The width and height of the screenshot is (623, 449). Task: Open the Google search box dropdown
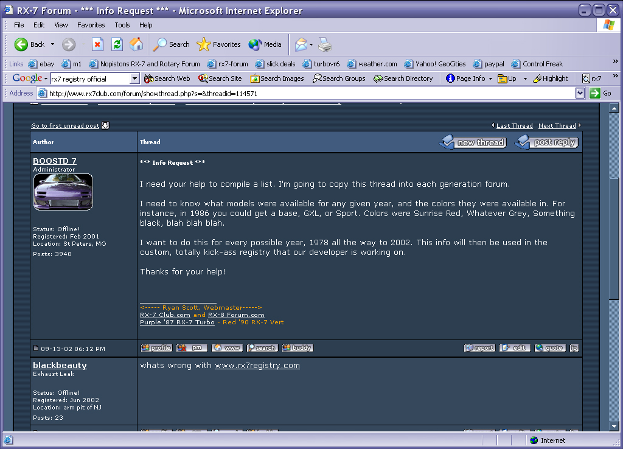point(135,78)
